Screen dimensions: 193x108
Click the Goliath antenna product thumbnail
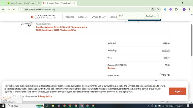click(27, 24)
